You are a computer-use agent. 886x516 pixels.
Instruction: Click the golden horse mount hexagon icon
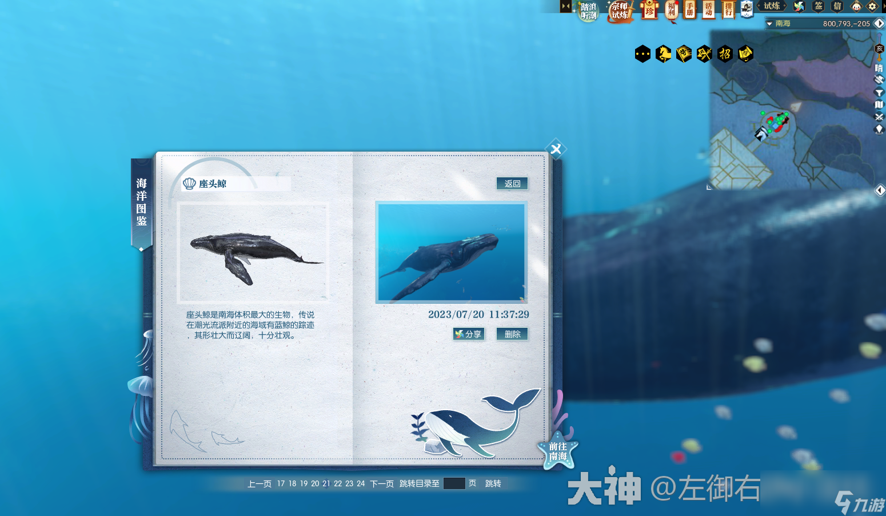663,54
